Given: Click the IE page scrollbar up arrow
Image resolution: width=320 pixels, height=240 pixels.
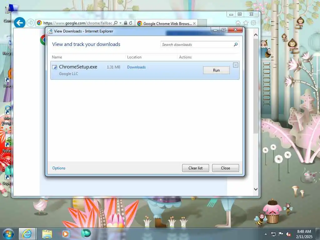Looking at the screenshot, I should 256,35.
